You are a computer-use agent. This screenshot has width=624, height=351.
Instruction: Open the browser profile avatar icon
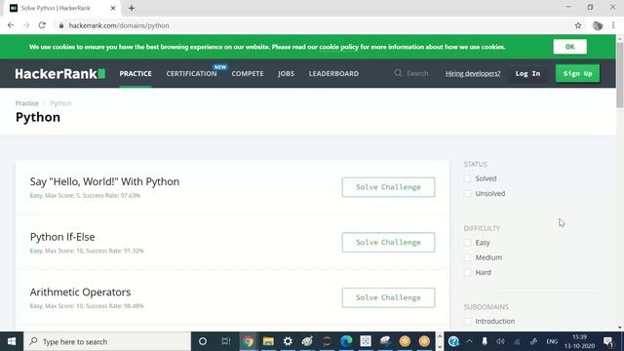(x=598, y=25)
